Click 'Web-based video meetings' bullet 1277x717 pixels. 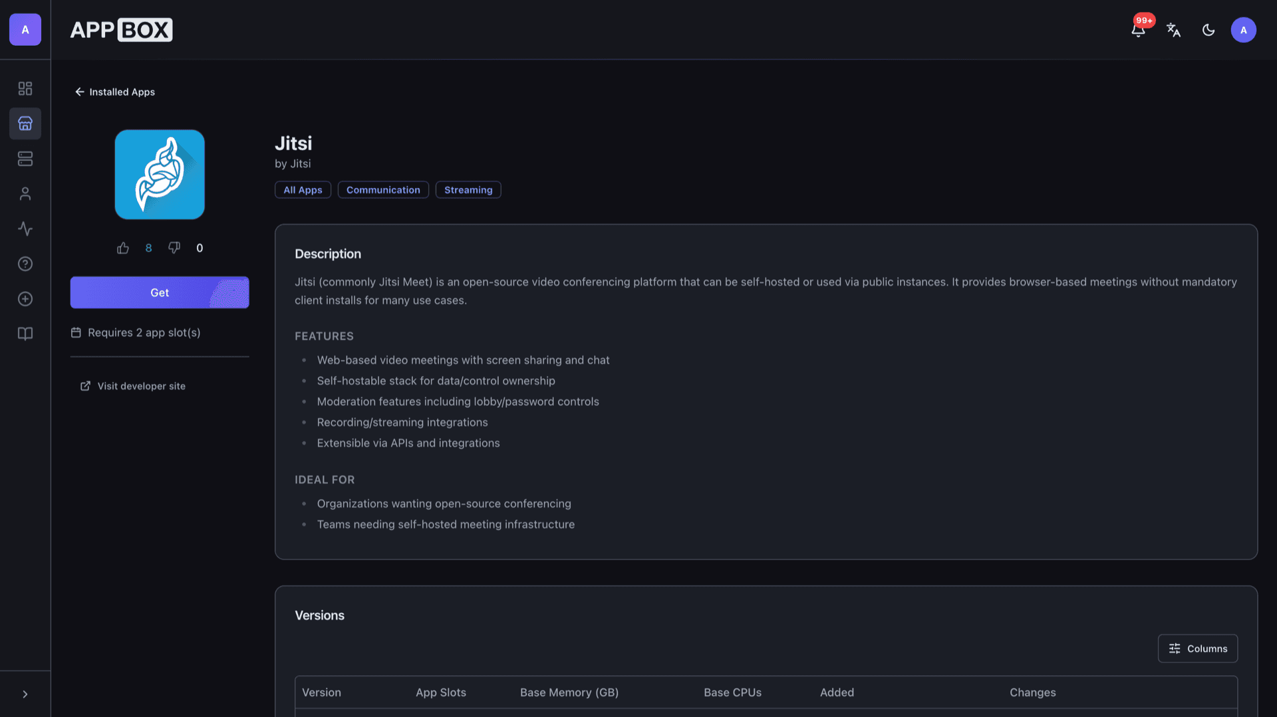point(464,360)
